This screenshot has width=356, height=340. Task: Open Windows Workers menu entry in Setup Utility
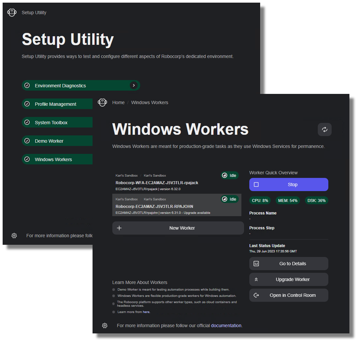pyautogui.click(x=57, y=159)
